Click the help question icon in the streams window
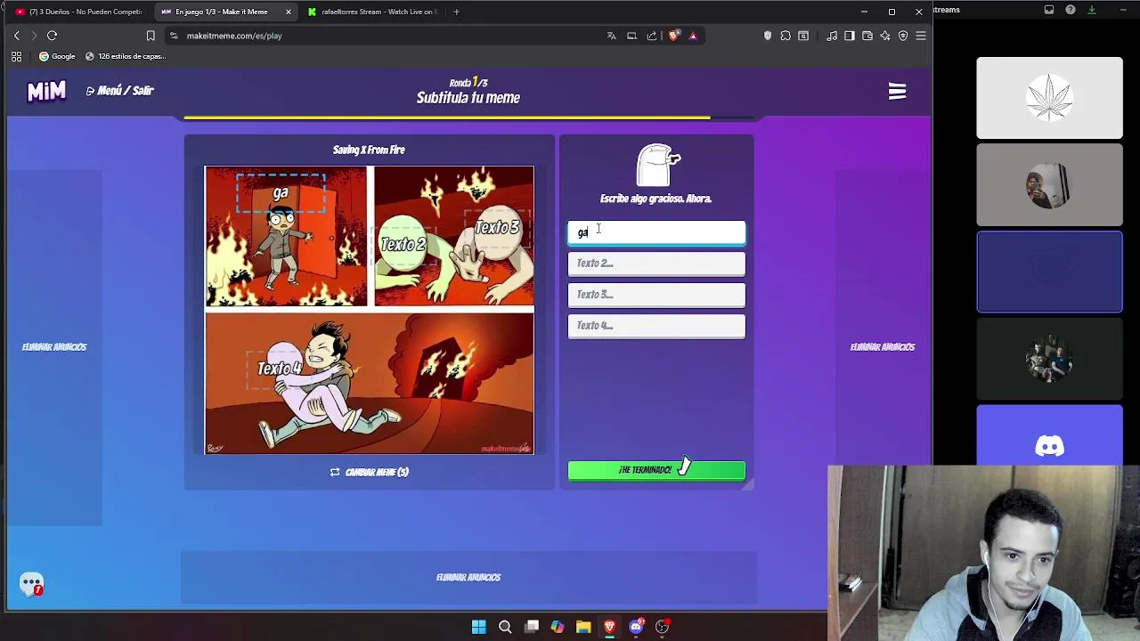Screen dimensions: 1140x641 (x=1070, y=10)
